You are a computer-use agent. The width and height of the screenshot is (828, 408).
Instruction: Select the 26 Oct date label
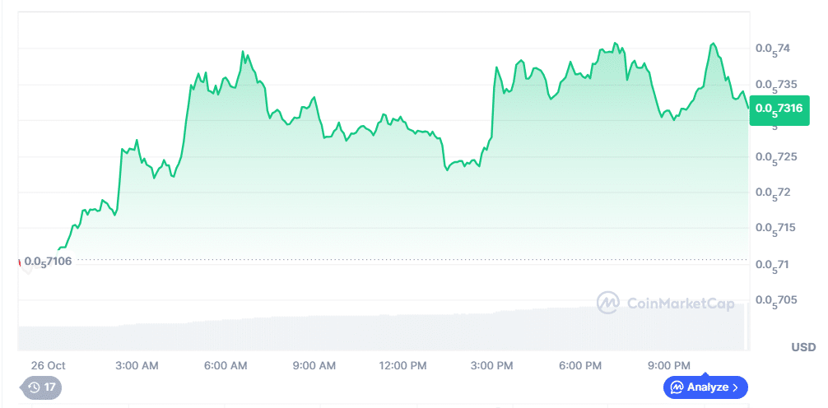[49, 365]
